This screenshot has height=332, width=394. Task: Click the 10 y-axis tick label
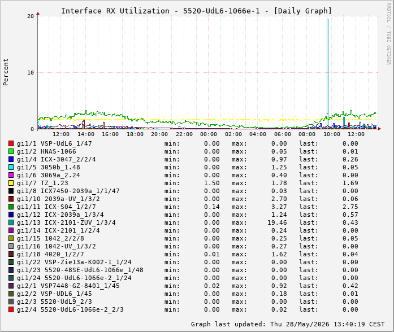point(31,72)
